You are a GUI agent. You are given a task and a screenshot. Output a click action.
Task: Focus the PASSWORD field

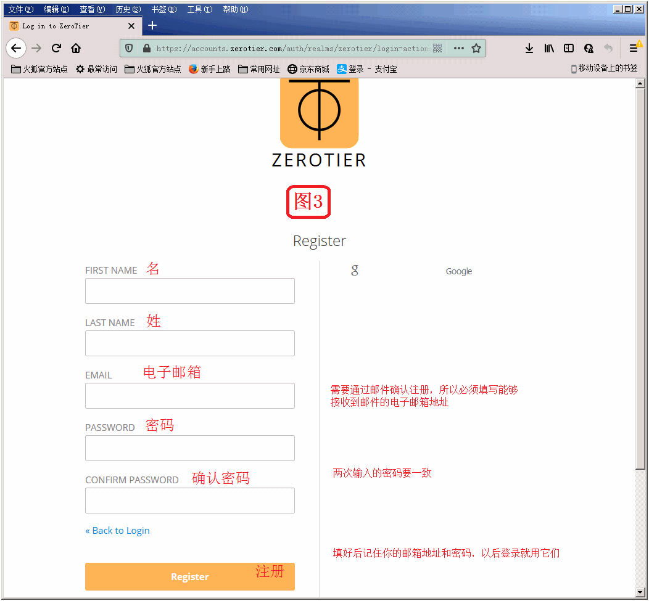pyautogui.click(x=190, y=448)
